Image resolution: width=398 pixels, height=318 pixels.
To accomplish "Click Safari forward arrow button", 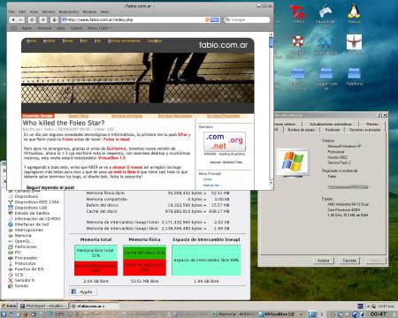I will coord(20,19).
